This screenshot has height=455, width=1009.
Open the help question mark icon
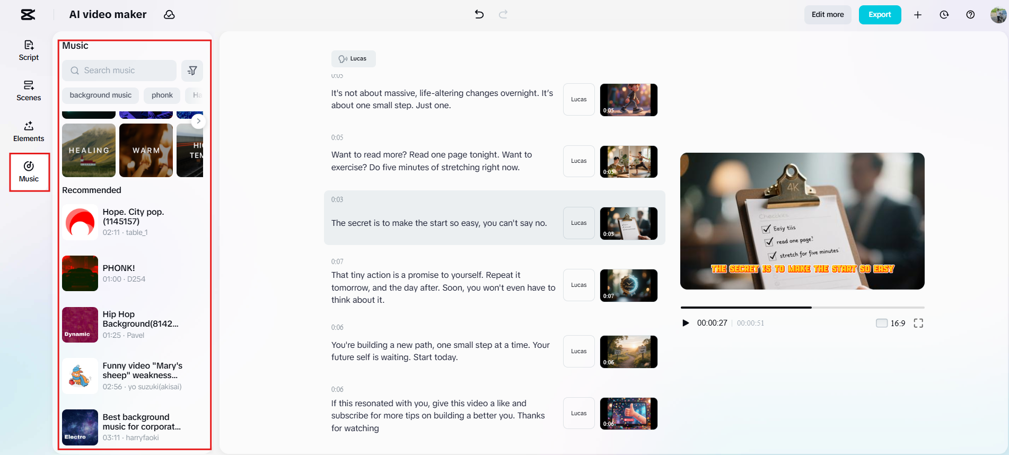[x=970, y=15]
